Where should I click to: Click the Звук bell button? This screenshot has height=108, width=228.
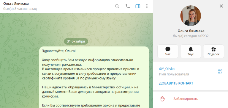(x=191, y=51)
